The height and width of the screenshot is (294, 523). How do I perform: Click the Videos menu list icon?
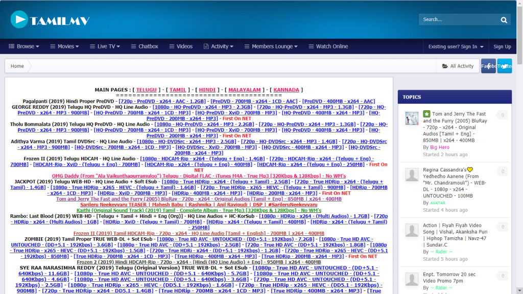172,46
